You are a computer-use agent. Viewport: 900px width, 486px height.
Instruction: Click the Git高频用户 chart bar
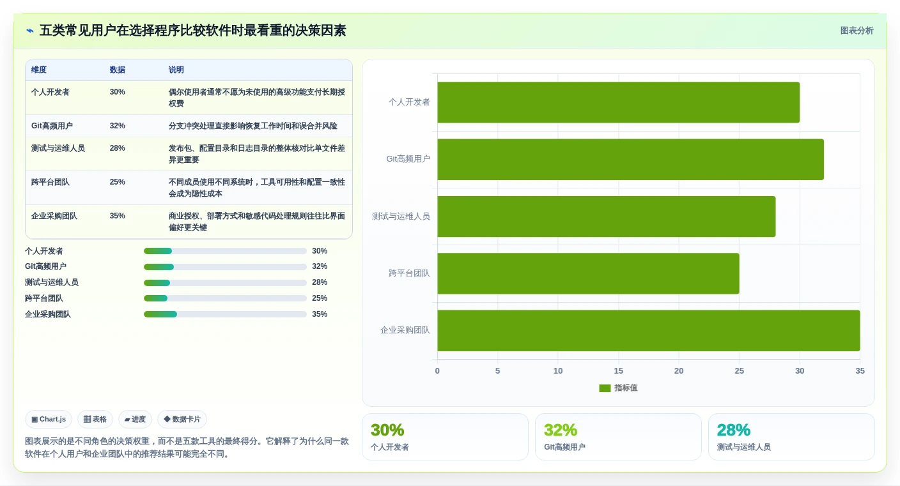[630, 159]
